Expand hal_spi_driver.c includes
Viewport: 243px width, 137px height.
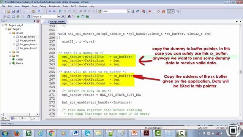click(14, 37)
